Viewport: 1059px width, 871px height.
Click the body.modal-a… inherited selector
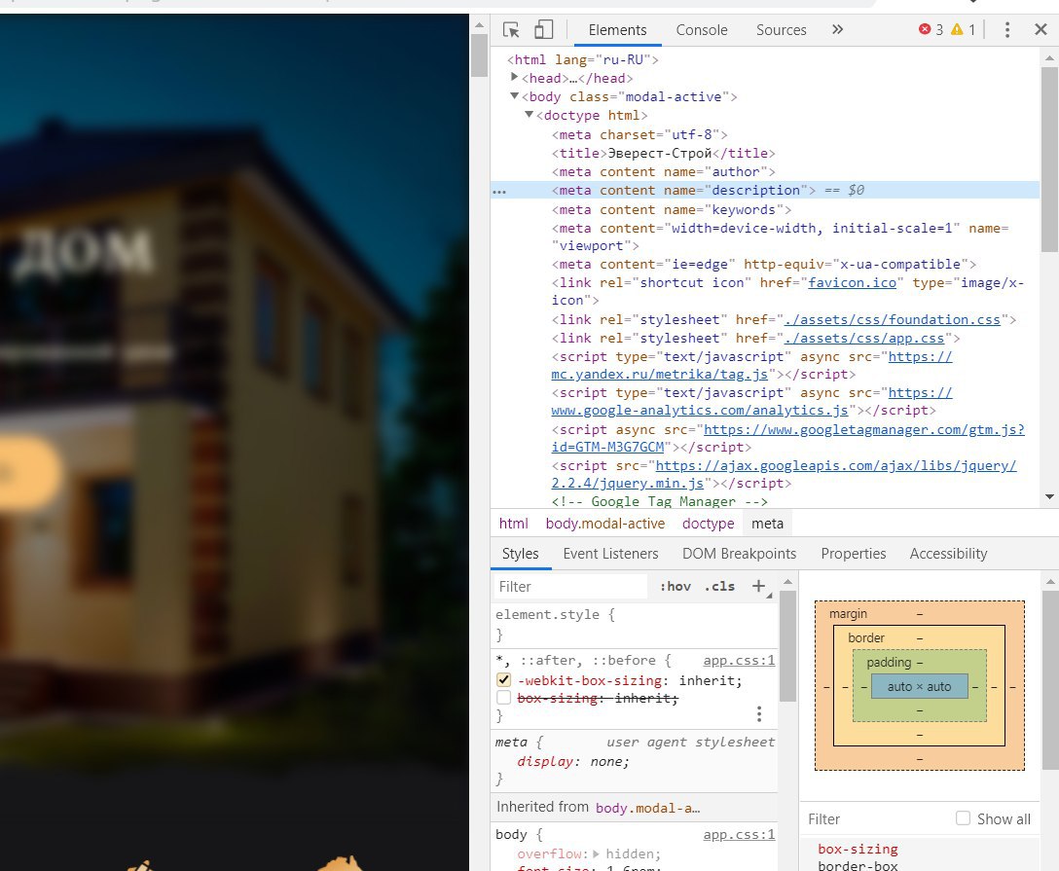[x=647, y=808]
